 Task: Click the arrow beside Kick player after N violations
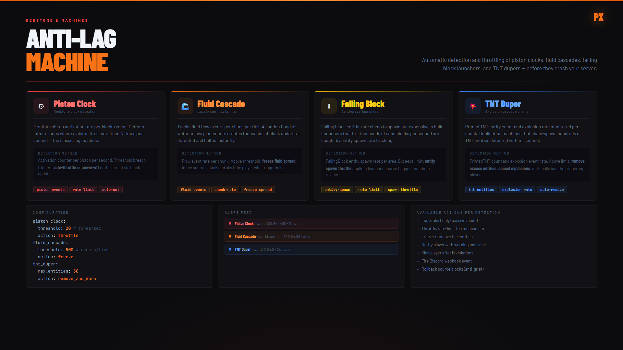coord(418,253)
